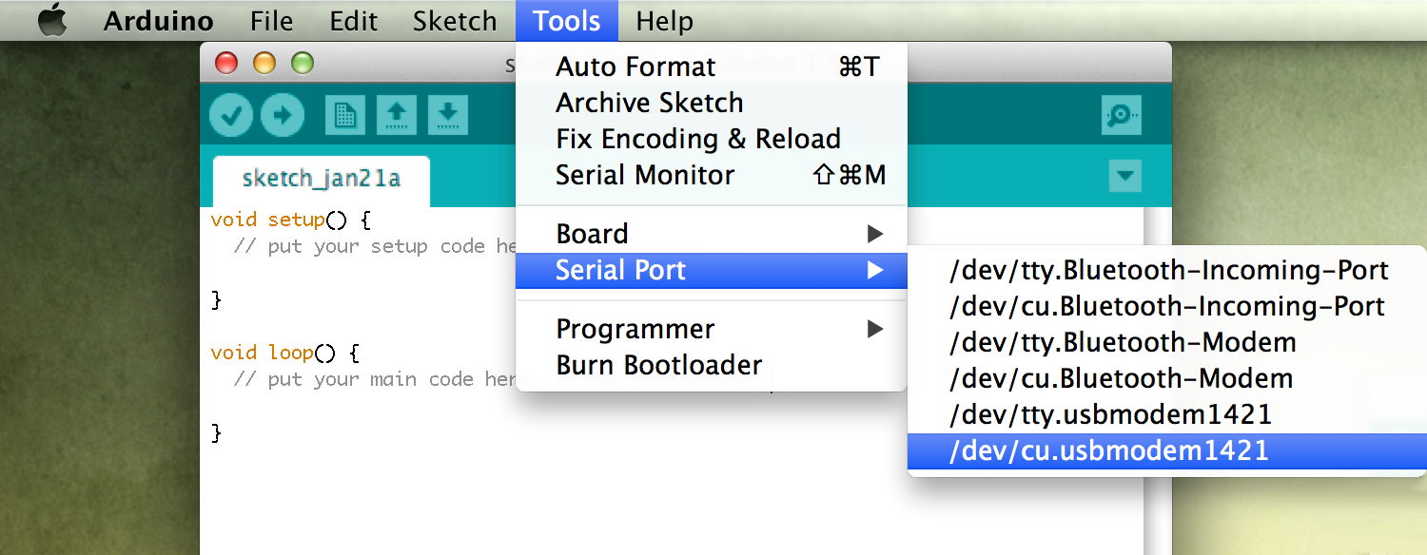
Task: Click the Verify checkmark icon
Action: 231,116
